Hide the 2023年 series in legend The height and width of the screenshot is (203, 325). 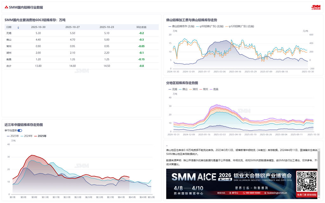pyautogui.click(x=13, y=136)
